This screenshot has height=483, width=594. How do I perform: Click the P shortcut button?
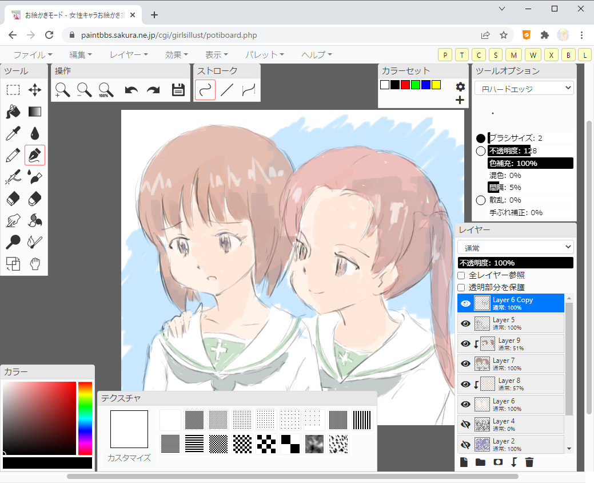click(444, 55)
